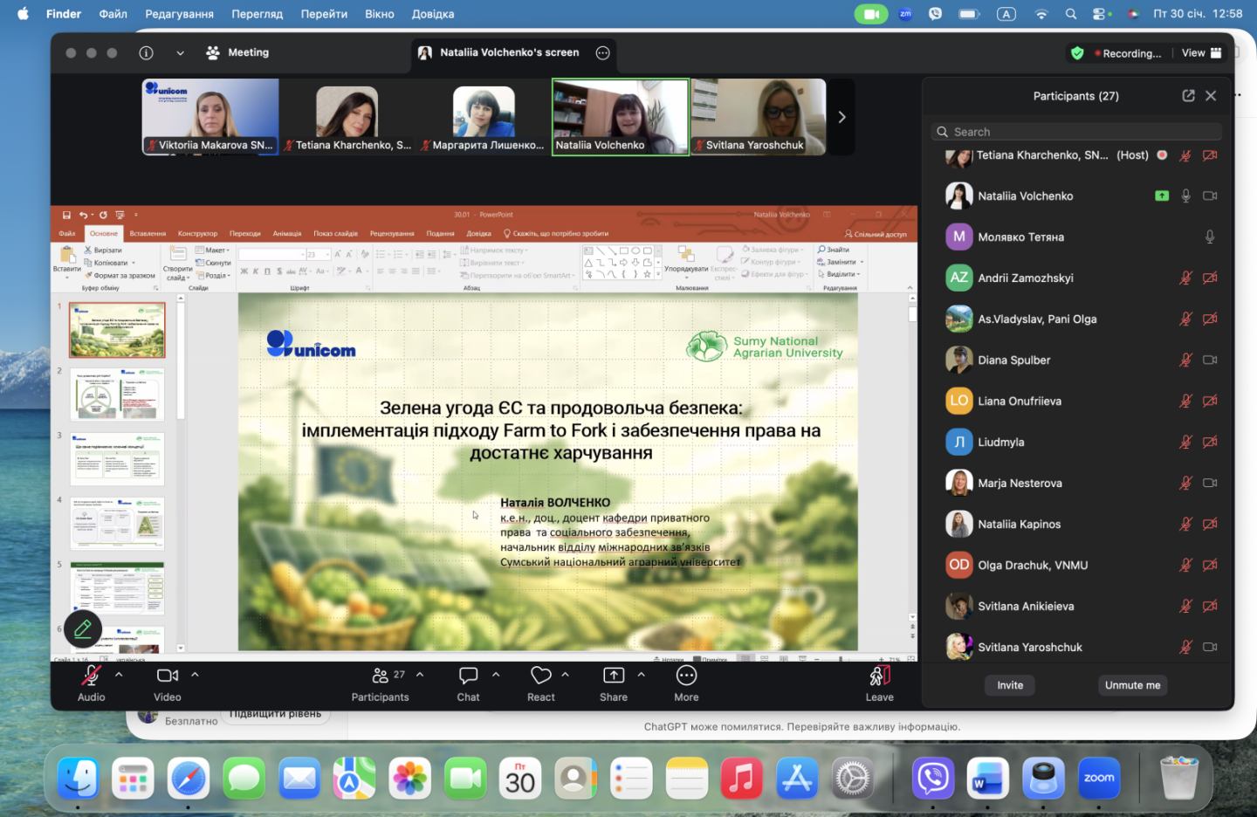Expand the Audio options arrow
Image resolution: width=1257 pixels, height=817 pixels.
[x=119, y=675]
